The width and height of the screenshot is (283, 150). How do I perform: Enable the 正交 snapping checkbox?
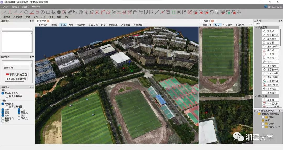pos(19,115)
